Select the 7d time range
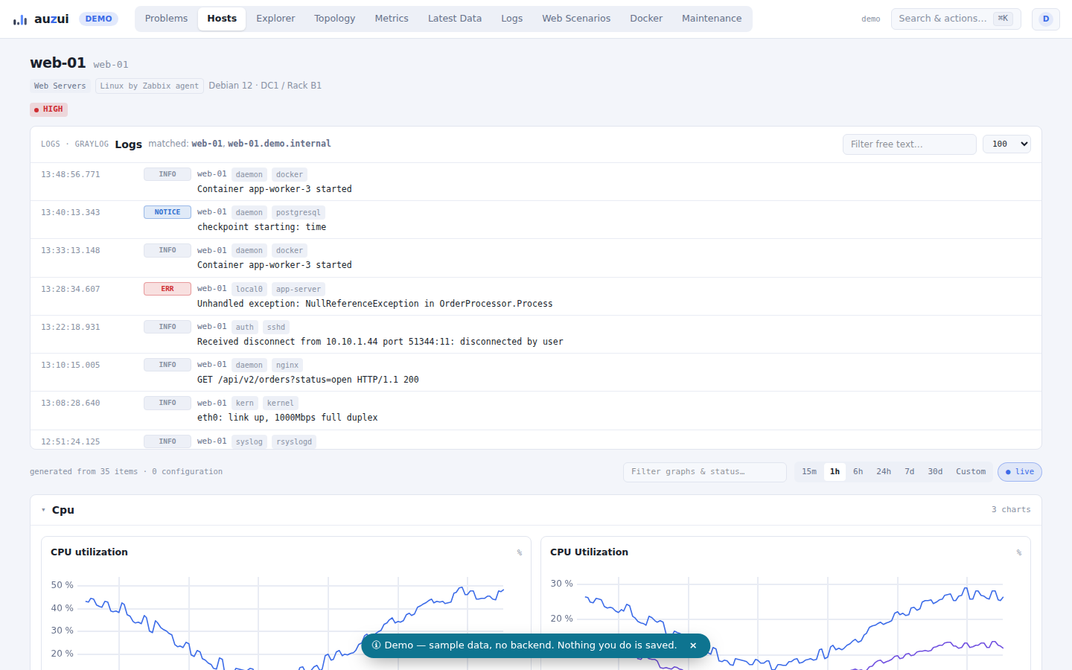 click(909, 472)
